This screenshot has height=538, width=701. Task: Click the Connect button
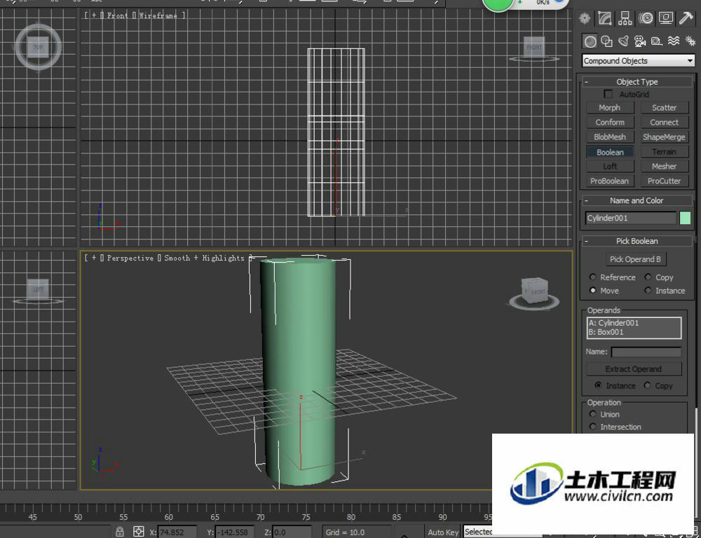[665, 123]
